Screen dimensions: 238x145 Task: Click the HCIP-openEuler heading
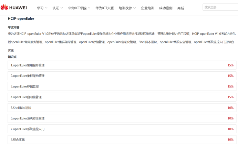pyautogui.click(x=21, y=19)
